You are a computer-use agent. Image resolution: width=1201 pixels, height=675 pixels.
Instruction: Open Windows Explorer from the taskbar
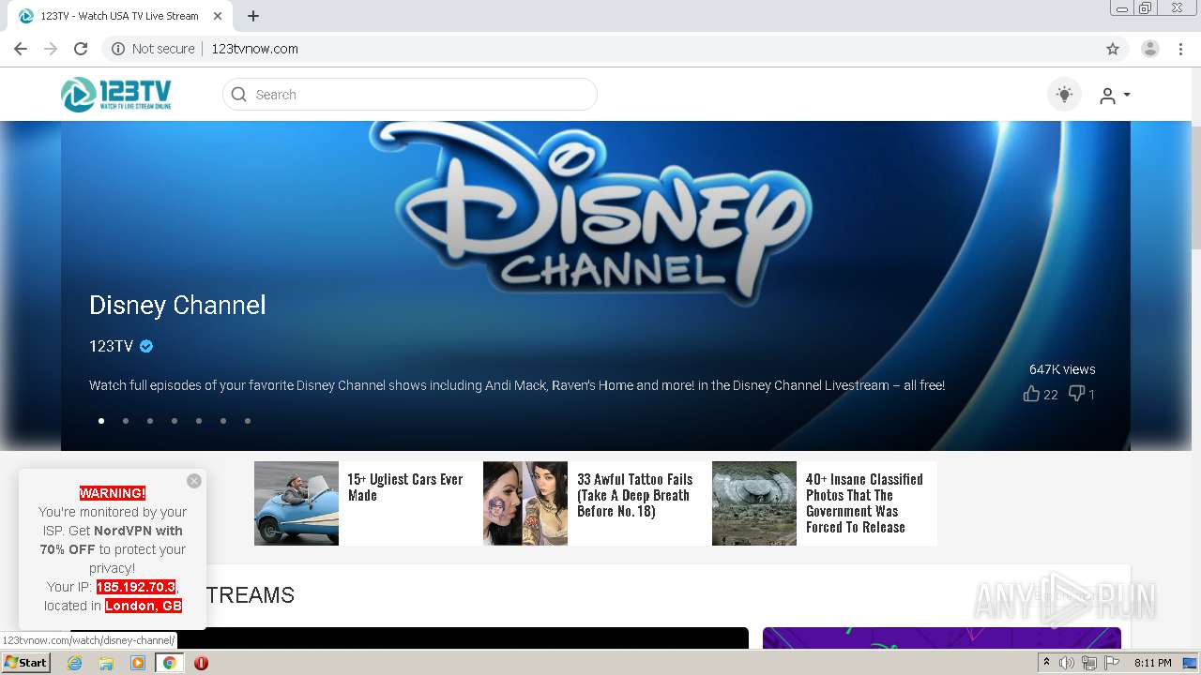click(106, 663)
